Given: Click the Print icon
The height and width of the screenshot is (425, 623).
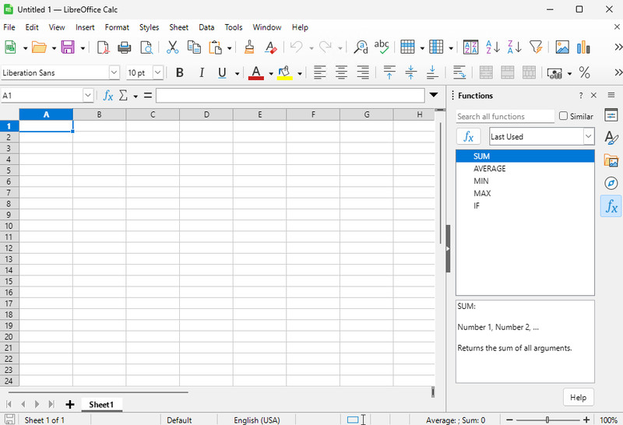Looking at the screenshot, I should tap(125, 47).
